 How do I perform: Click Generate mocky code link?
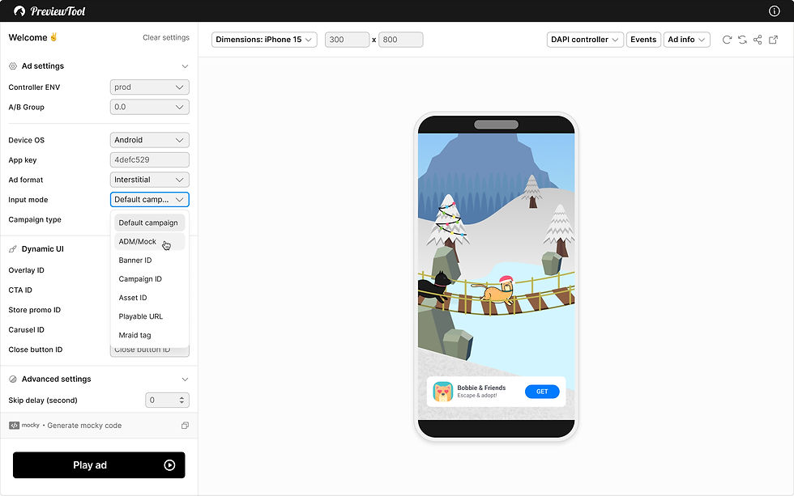84,426
